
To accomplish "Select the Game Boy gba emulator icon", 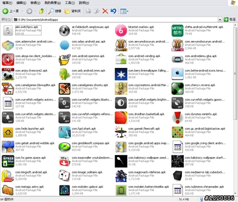I will [x=177, y=60].
